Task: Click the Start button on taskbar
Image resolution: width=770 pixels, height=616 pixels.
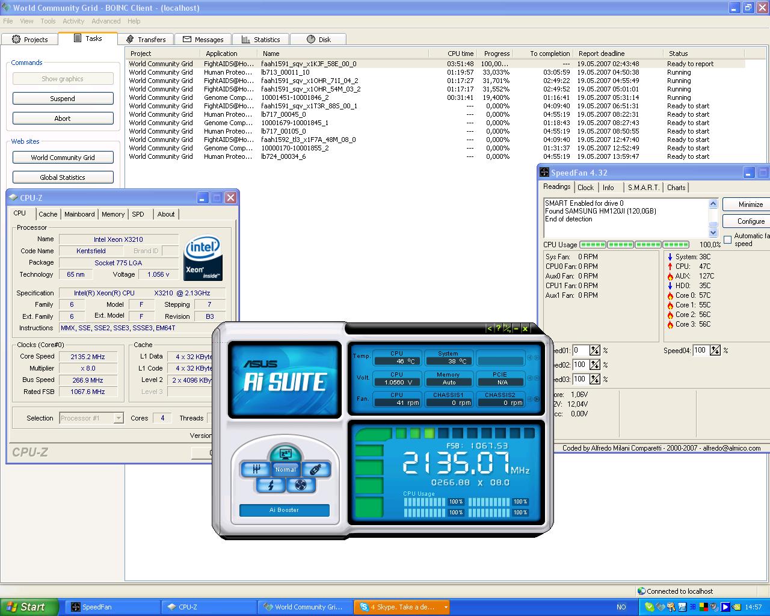Action: (29, 607)
